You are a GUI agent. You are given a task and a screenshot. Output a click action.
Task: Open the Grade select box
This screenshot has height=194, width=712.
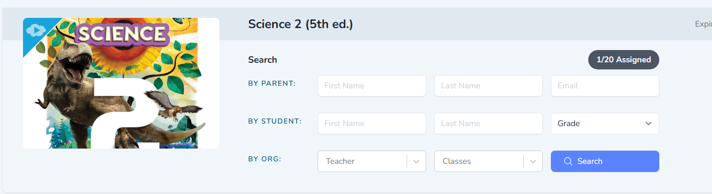pos(605,124)
